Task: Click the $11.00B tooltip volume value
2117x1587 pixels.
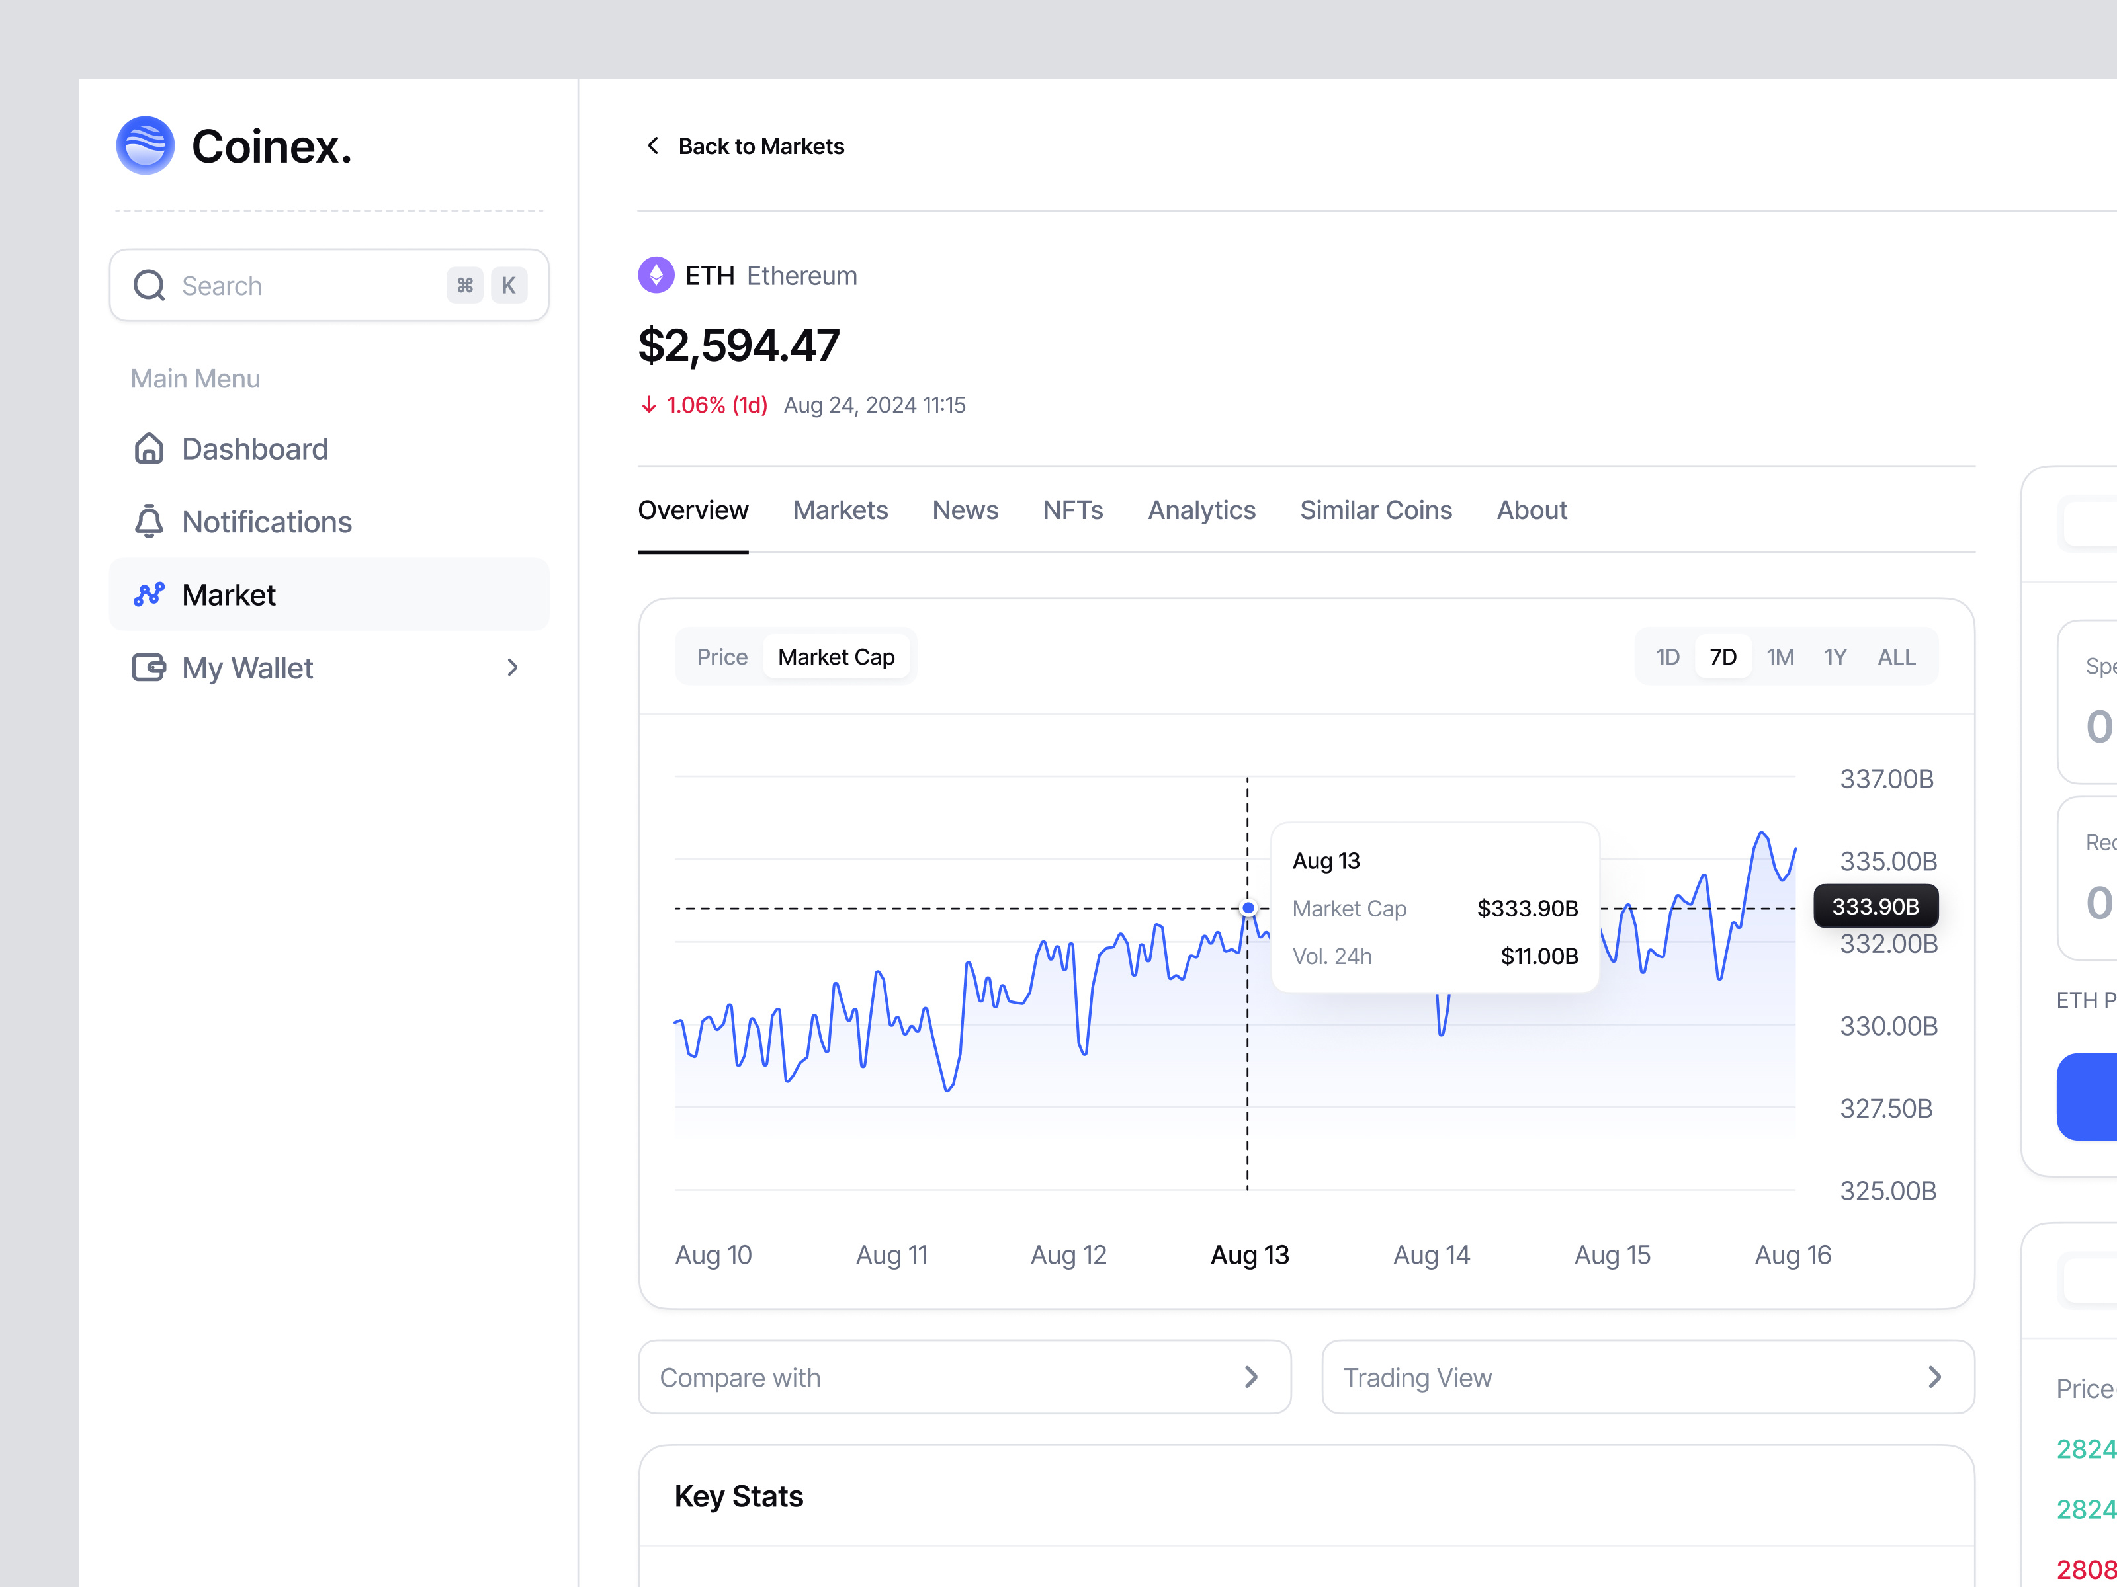Action: click(x=1539, y=956)
